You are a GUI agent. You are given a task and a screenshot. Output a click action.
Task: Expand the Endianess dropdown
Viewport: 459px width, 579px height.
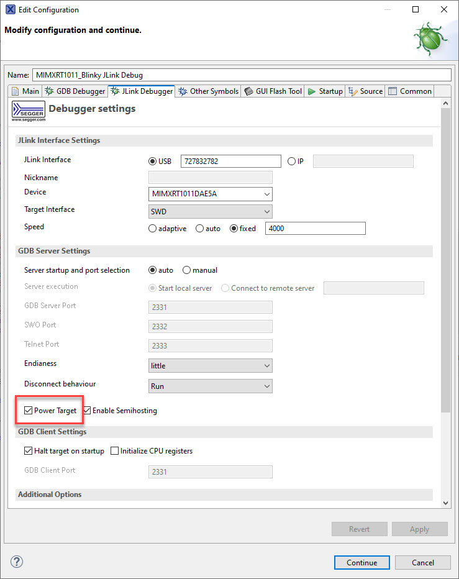(x=211, y=366)
